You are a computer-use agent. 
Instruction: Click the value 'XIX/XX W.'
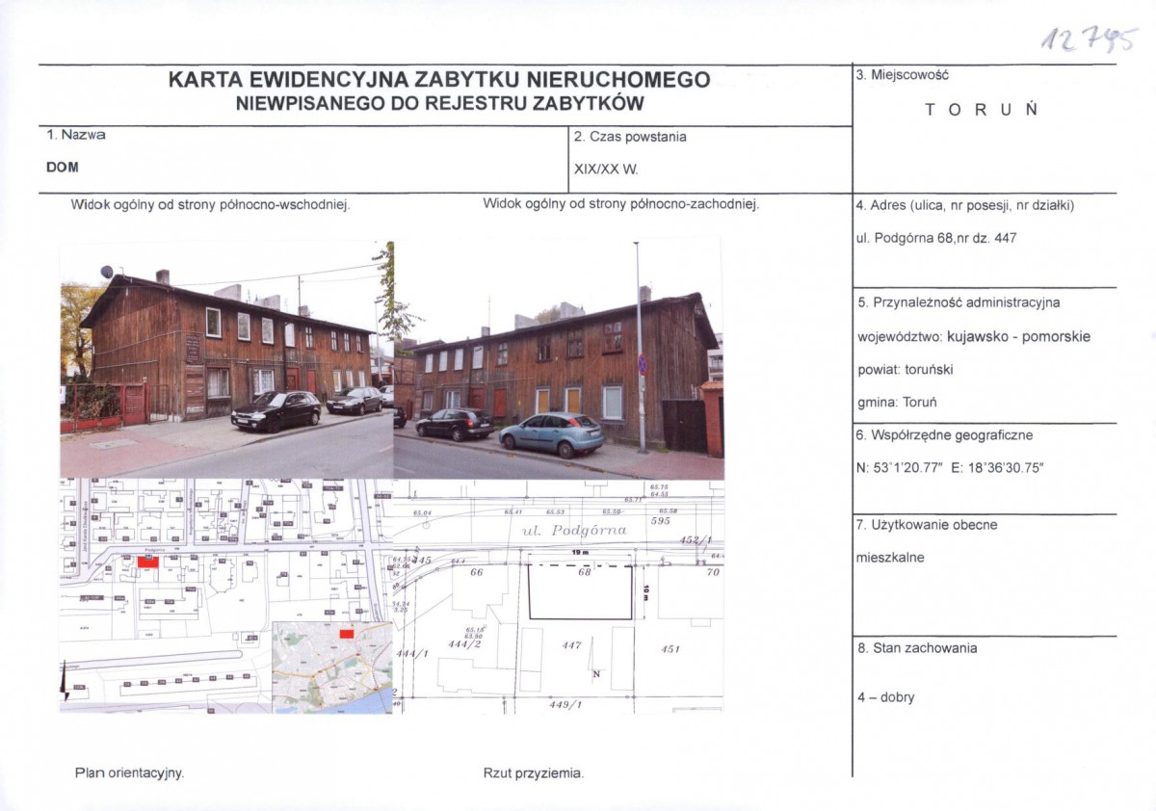pyautogui.click(x=606, y=168)
